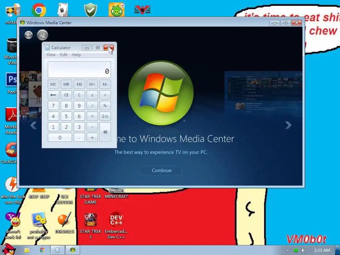Screen dimensions: 340x255
Task: Go to next Media Center welcome slide
Action: [x=288, y=125]
